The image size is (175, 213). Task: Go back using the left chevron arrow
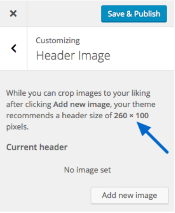(14, 49)
